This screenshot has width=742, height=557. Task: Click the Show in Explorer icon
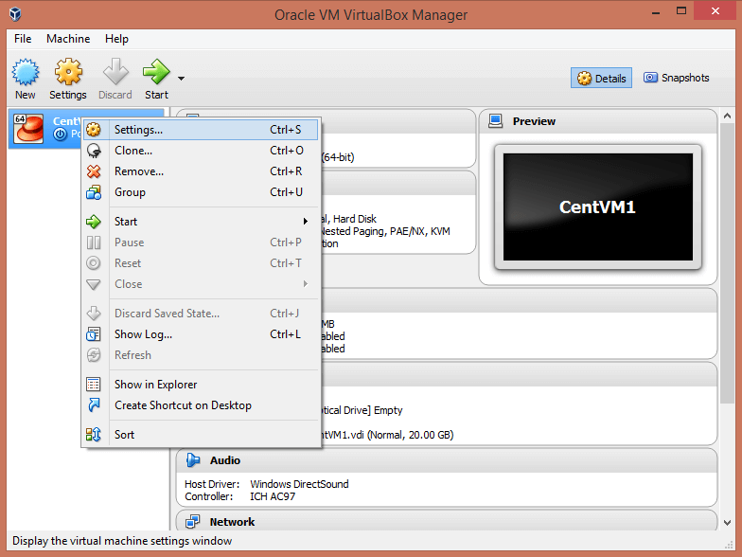(x=94, y=385)
